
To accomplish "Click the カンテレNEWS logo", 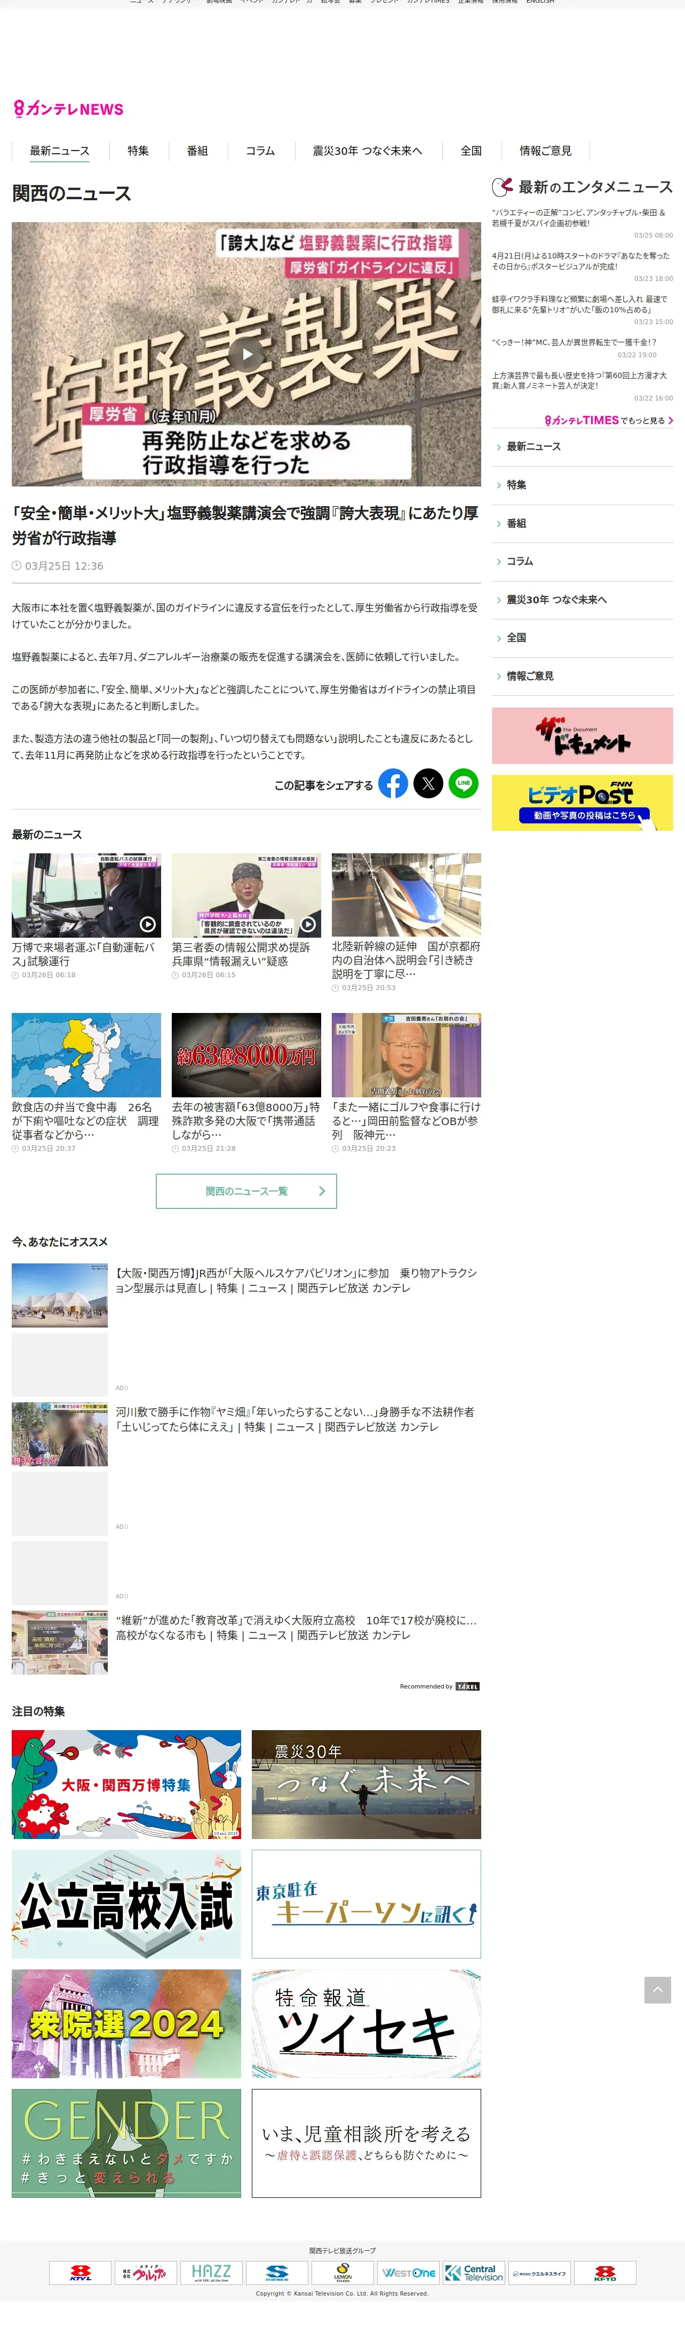I will pos(68,109).
